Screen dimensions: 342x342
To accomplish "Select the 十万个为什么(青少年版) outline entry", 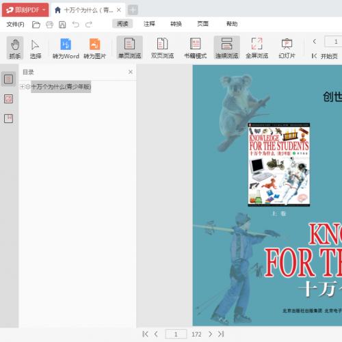I will [61, 87].
